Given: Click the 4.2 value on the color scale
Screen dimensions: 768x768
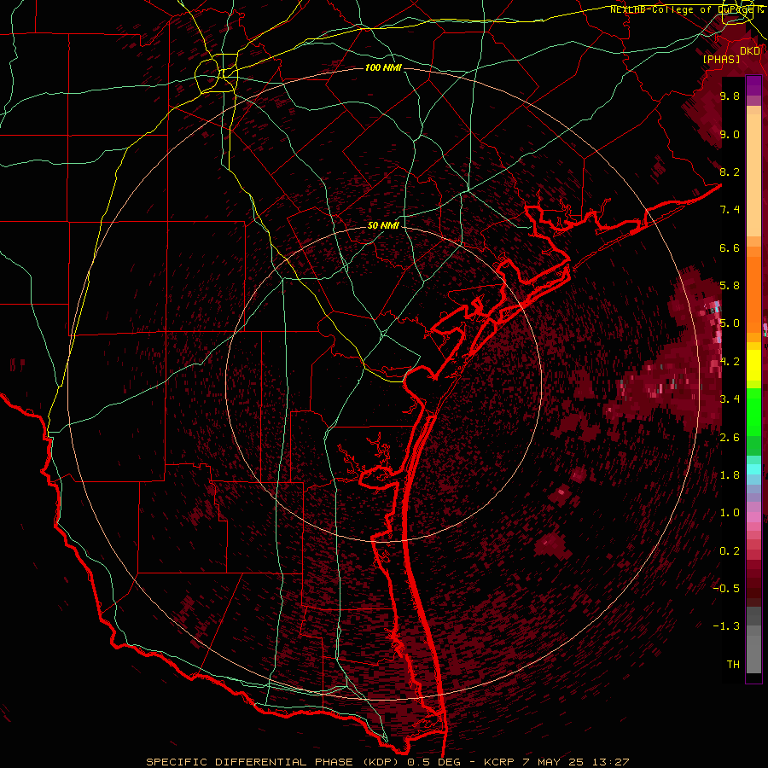Looking at the screenshot, I should [730, 362].
